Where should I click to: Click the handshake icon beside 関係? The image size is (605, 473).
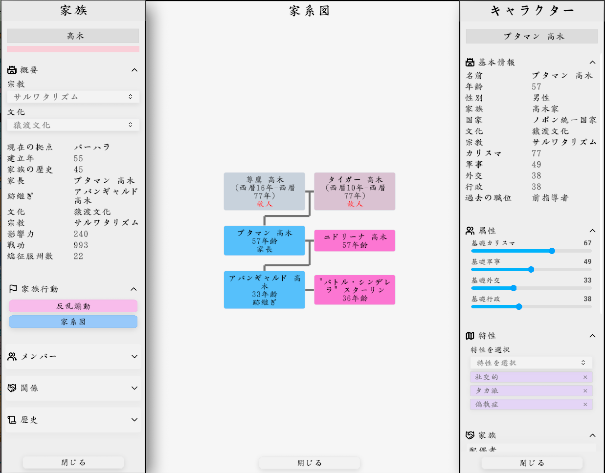click(12, 388)
